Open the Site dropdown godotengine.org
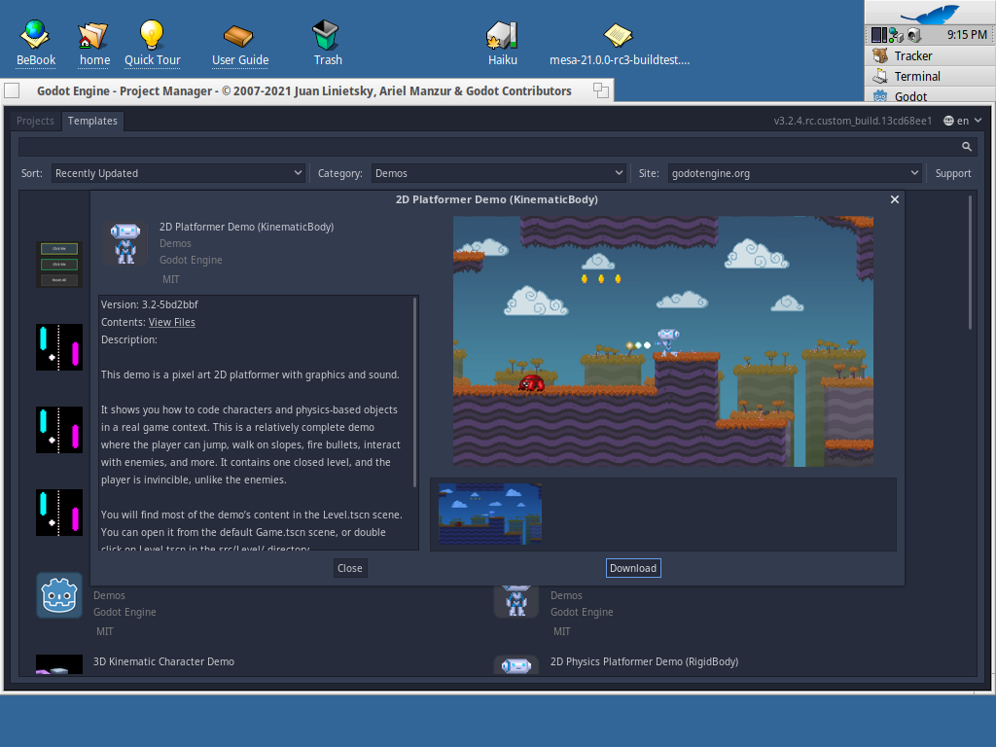 (795, 173)
